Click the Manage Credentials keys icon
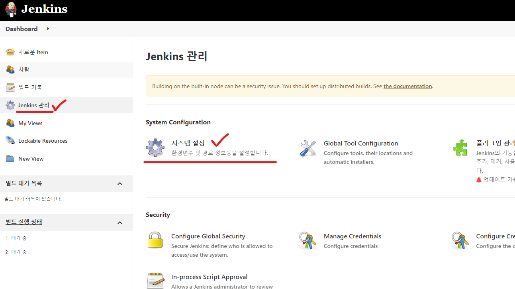This screenshot has height=289, width=515. tap(308, 240)
